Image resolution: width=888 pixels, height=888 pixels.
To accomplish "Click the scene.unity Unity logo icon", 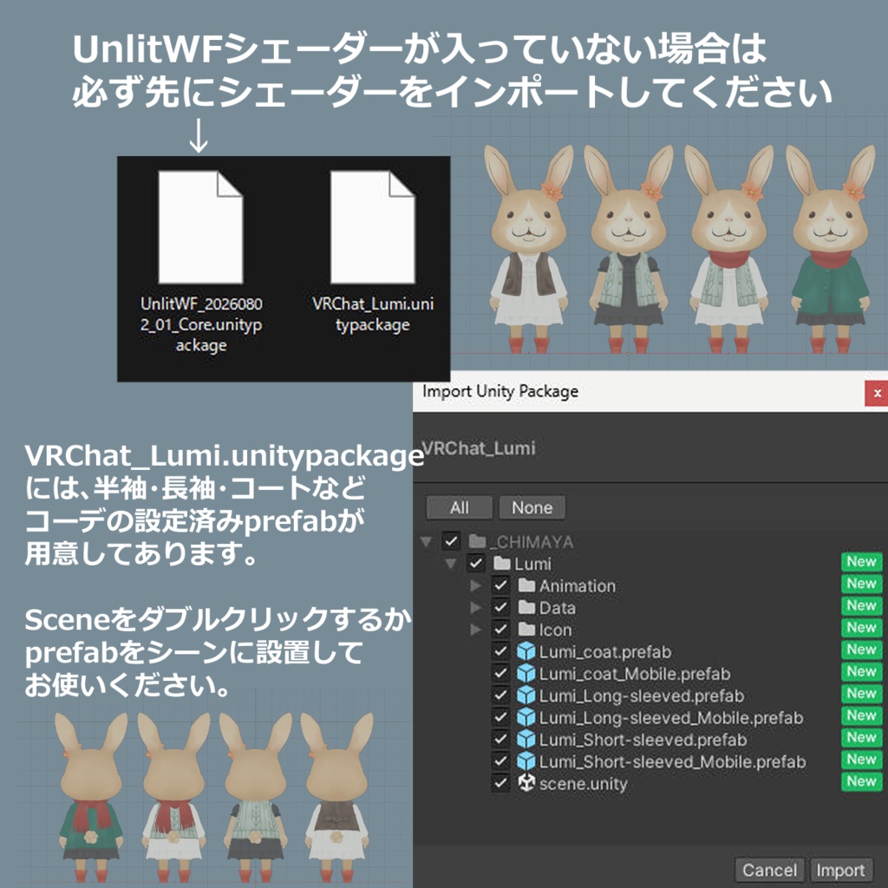I will [x=526, y=783].
